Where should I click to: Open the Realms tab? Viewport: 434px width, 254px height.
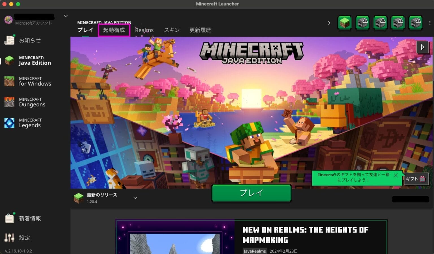pyautogui.click(x=144, y=30)
